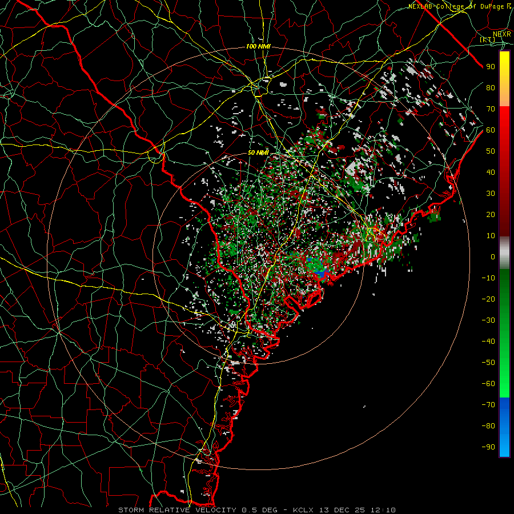Viewport: 514px width, 514px height.
Task: Click the "12:10" timestamp
Action: pos(383,510)
